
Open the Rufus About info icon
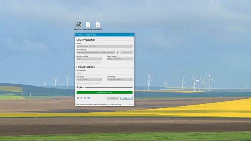(x=82, y=98)
